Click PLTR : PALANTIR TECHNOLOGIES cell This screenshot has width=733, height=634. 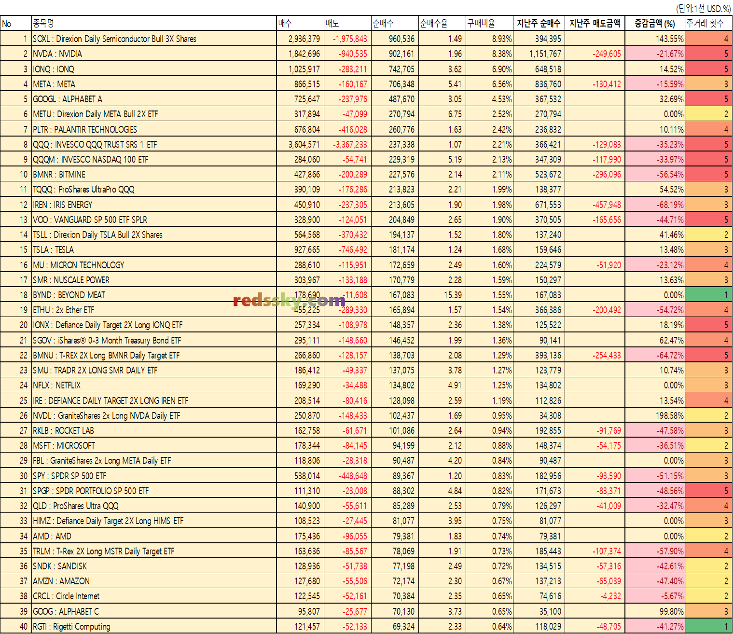click(154, 129)
